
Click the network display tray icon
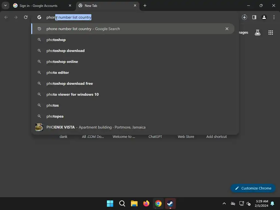point(241,203)
